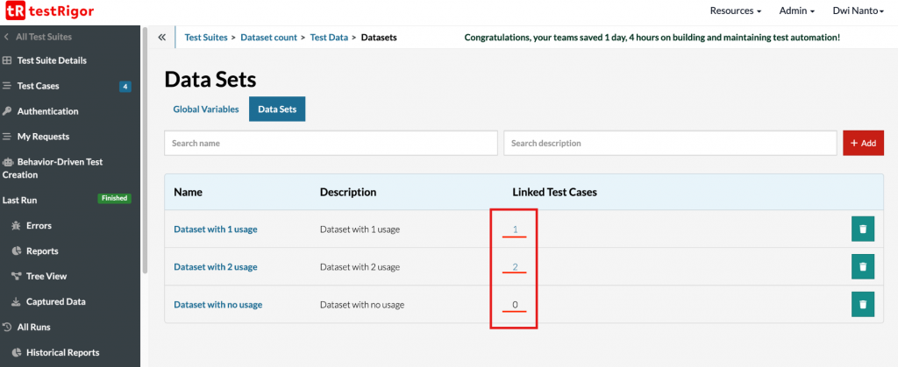Viewport: 898px width, 367px height.
Task: Go back to All Test Suites
Action: (44, 37)
